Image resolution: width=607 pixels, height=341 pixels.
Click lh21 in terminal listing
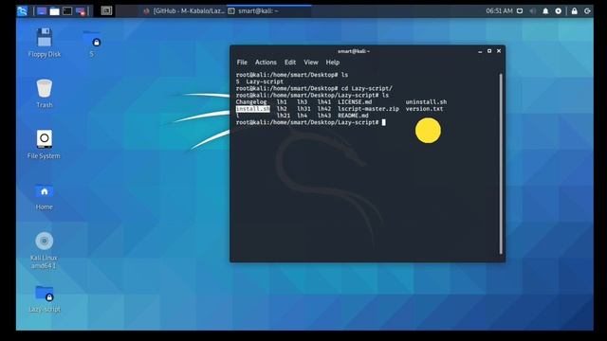pos(284,116)
